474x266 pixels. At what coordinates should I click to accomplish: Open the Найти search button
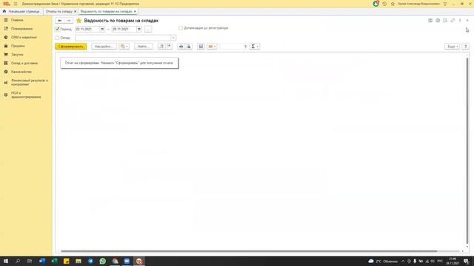tap(143, 47)
